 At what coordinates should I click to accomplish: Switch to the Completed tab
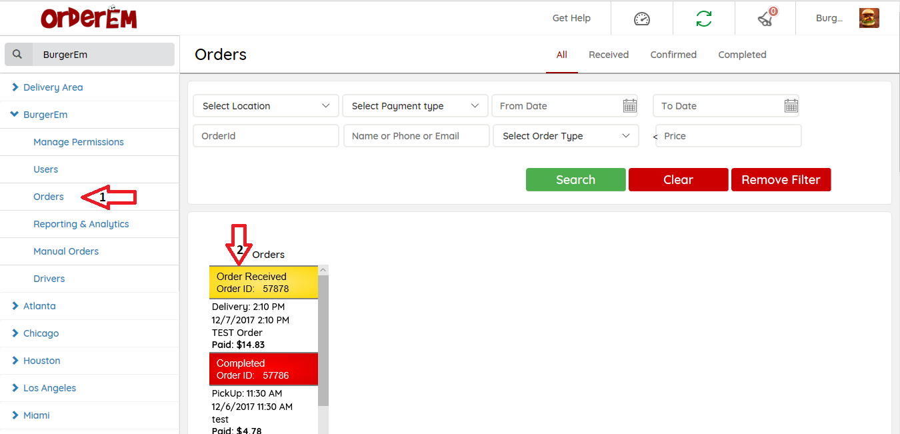tap(742, 55)
